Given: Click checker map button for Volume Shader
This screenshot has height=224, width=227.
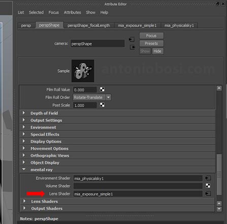Looking at the screenshot, I should click(208, 186).
